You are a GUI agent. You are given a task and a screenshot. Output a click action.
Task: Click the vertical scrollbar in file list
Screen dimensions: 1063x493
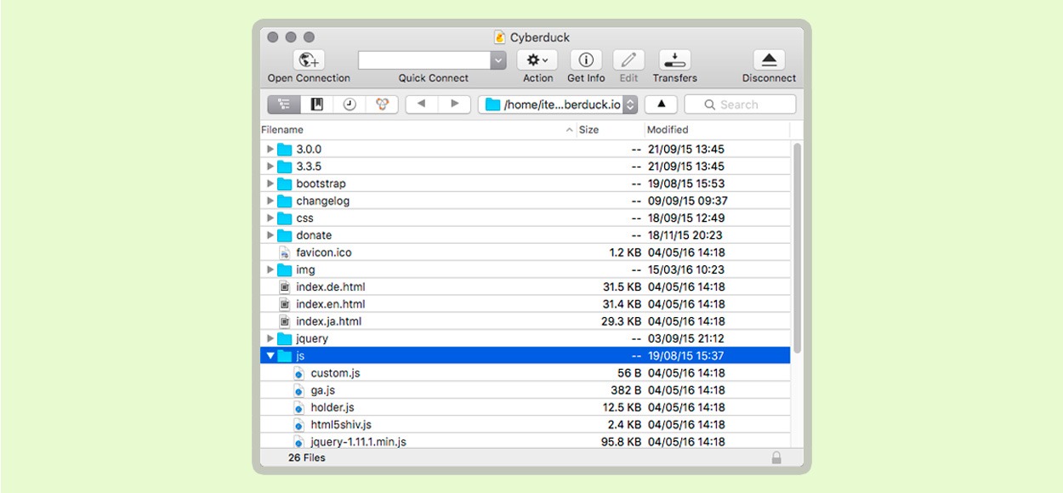[x=797, y=247]
